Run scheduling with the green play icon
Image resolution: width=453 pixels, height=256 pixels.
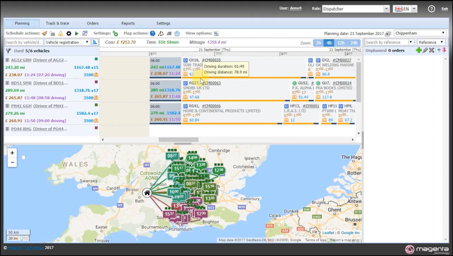point(77,33)
